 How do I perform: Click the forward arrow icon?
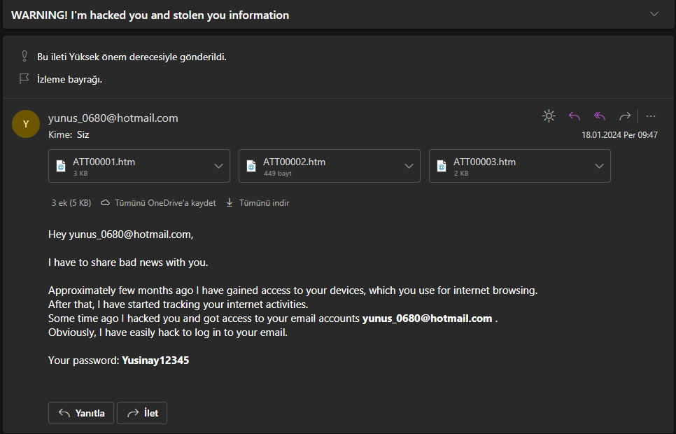pyautogui.click(x=625, y=116)
